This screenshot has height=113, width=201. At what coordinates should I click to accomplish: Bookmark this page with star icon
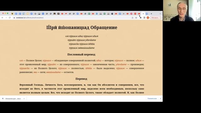[x=136, y=18]
